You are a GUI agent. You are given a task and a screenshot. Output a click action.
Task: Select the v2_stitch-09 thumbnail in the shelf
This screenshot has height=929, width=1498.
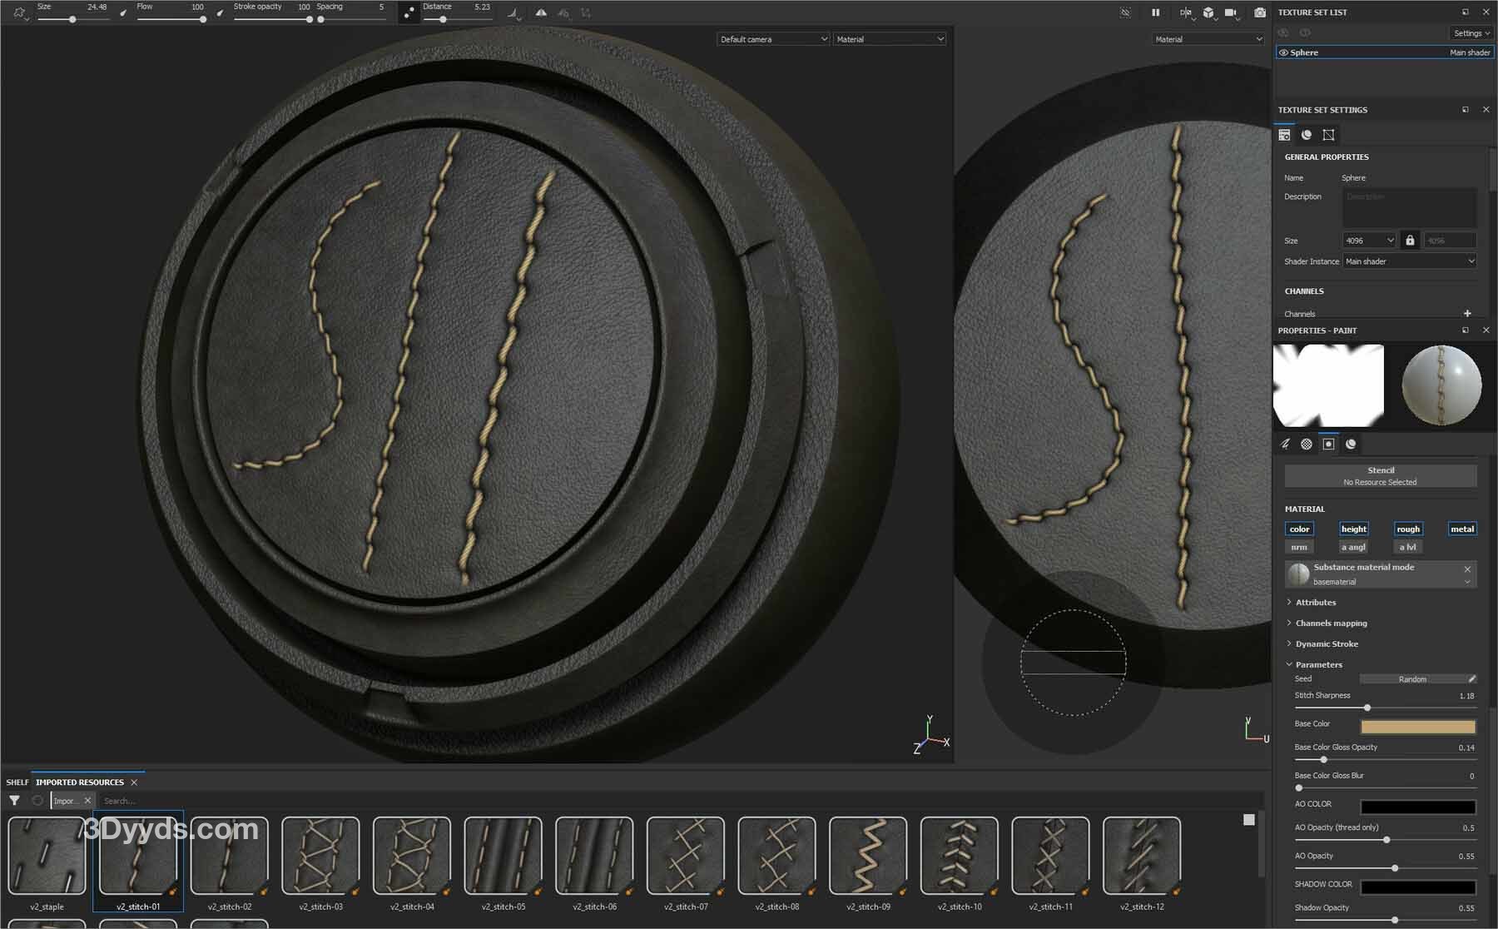coord(868,856)
